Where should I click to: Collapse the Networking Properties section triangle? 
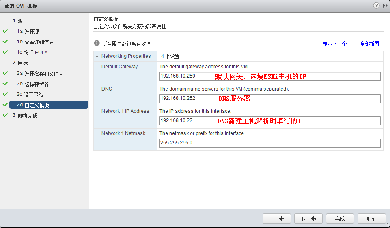(x=97, y=57)
